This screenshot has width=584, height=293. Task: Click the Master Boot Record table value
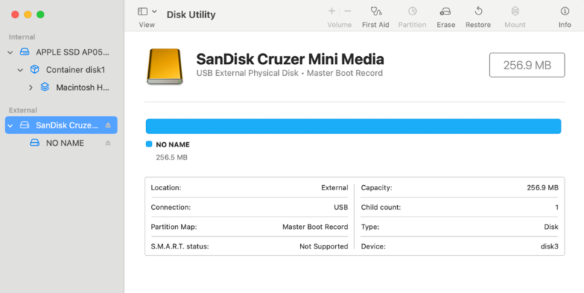[x=315, y=227]
